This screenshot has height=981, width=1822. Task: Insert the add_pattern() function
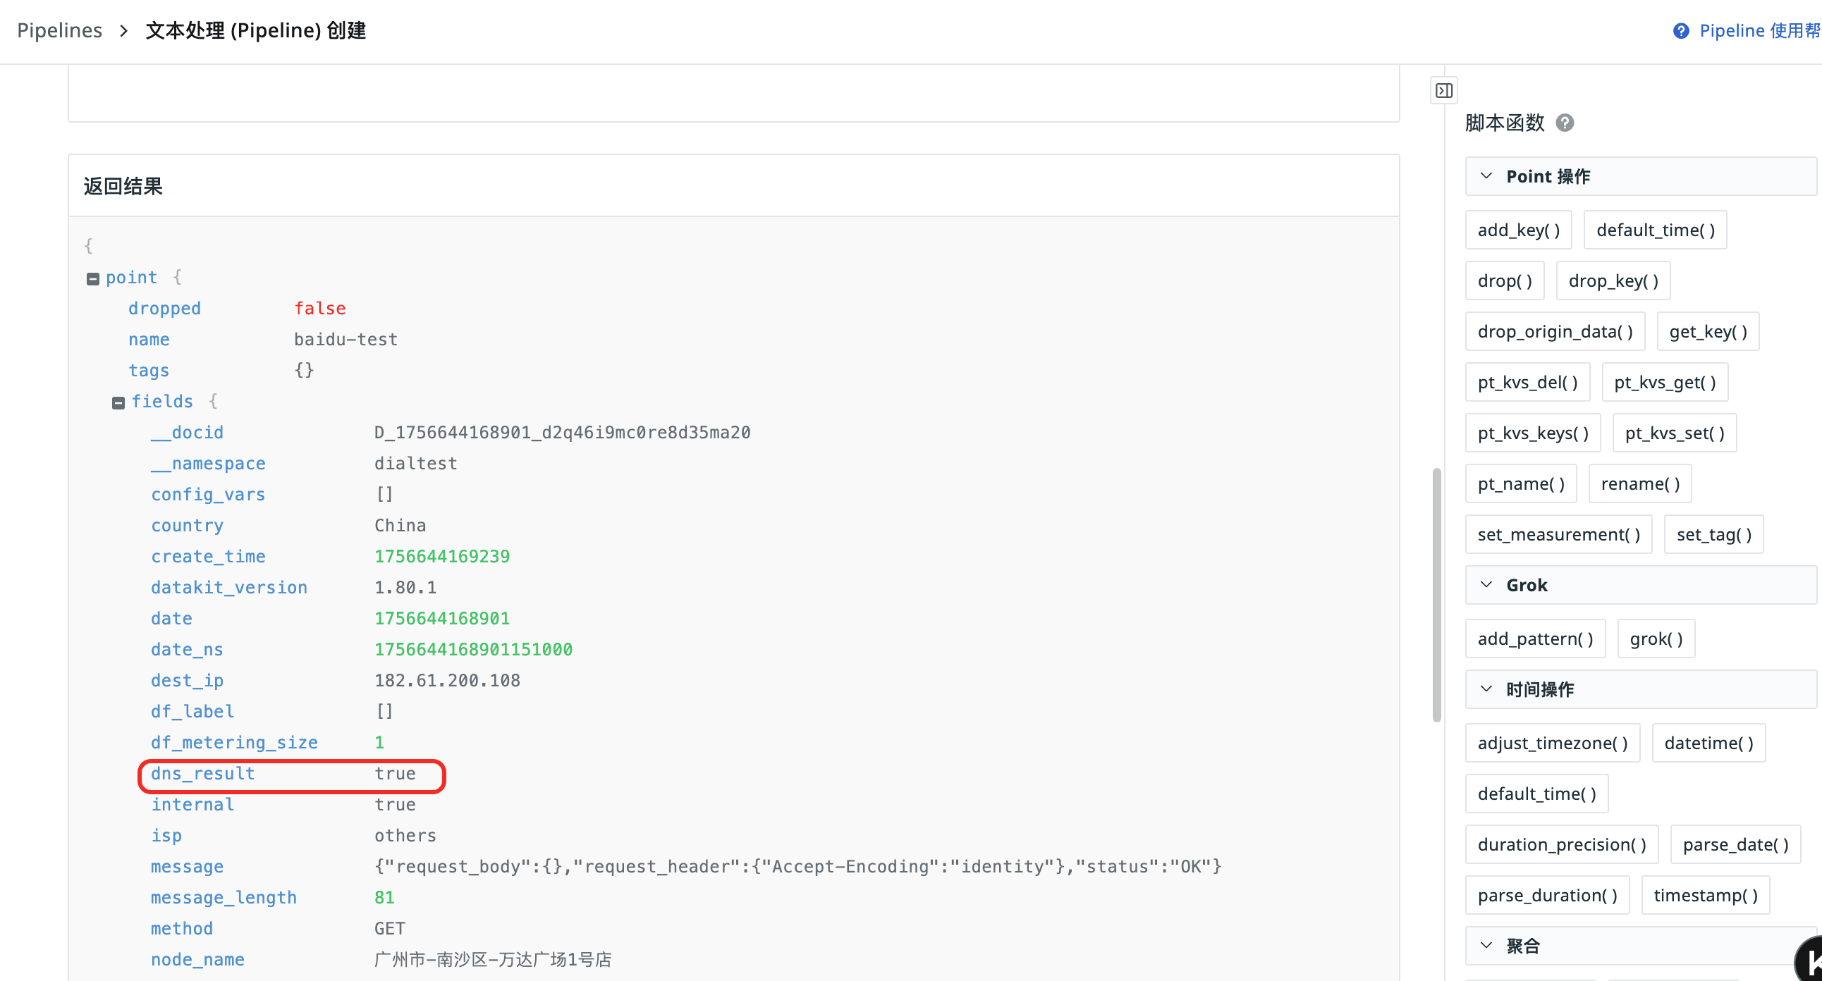tap(1535, 639)
